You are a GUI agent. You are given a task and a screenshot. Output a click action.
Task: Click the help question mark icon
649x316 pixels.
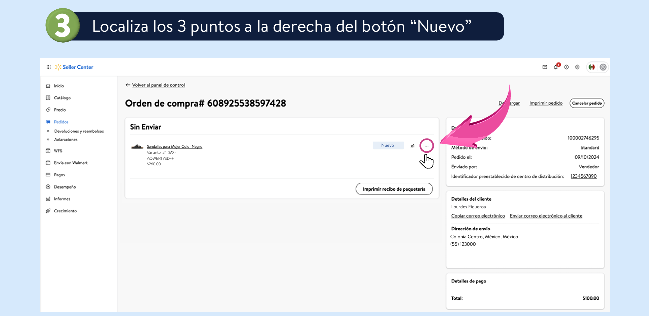click(566, 67)
